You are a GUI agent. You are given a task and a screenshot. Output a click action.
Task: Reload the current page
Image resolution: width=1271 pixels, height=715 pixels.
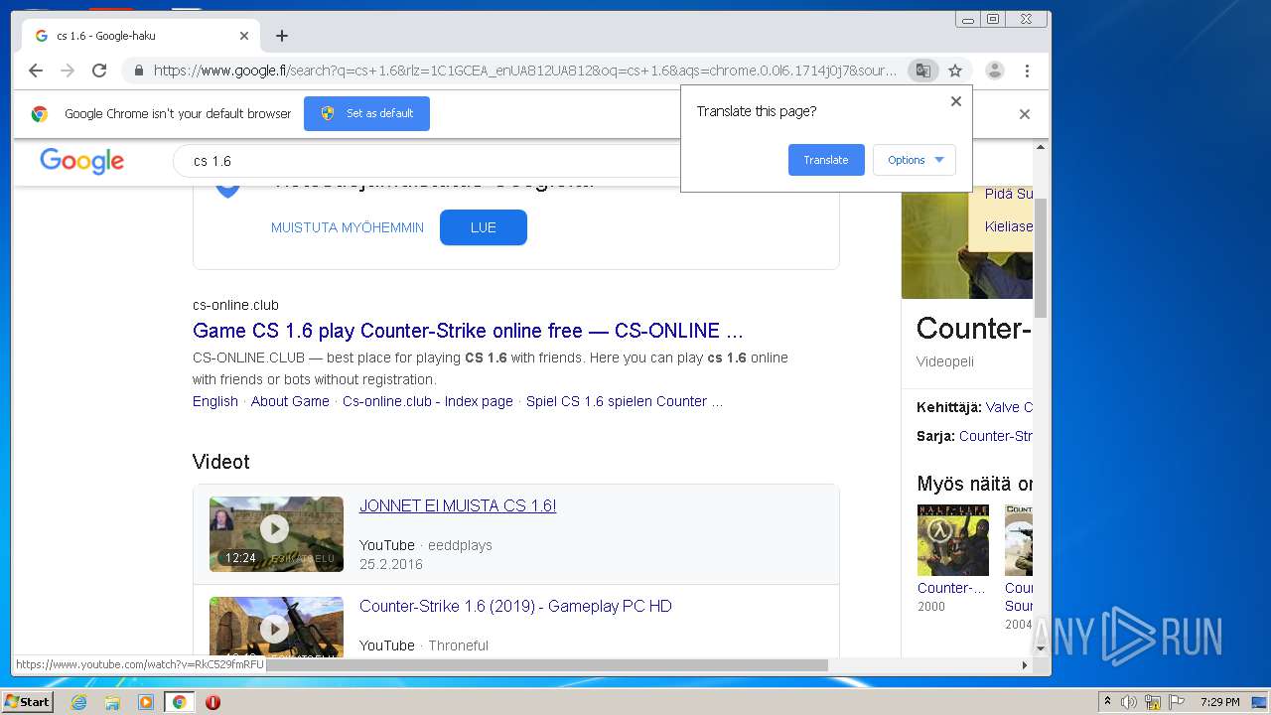click(x=99, y=71)
